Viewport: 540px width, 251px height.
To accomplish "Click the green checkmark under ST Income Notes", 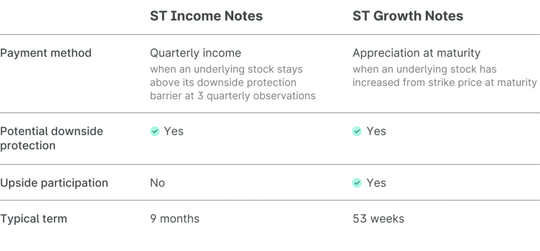I will click(x=155, y=131).
